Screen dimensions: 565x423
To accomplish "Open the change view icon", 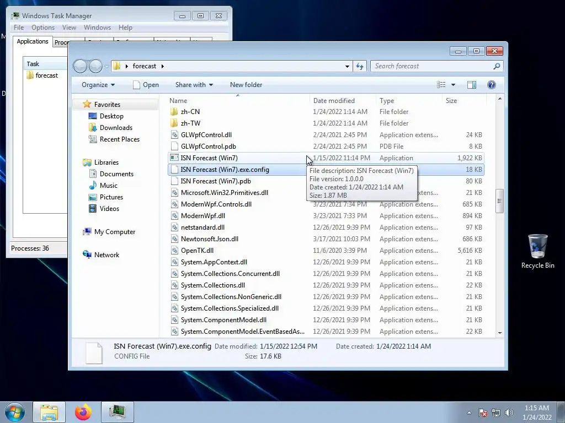I will 441,85.
